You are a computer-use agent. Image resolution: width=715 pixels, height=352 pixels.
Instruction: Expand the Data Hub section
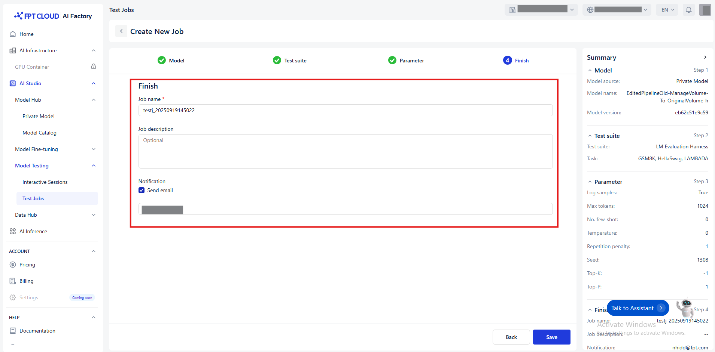[x=94, y=215]
